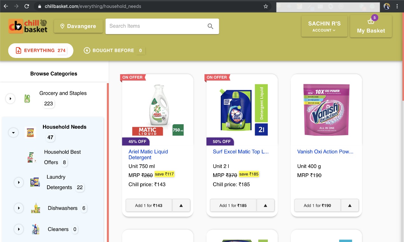This screenshot has height=242, width=404.
Task: Click the location pin icon beside Davangere
Action: pyautogui.click(x=62, y=26)
